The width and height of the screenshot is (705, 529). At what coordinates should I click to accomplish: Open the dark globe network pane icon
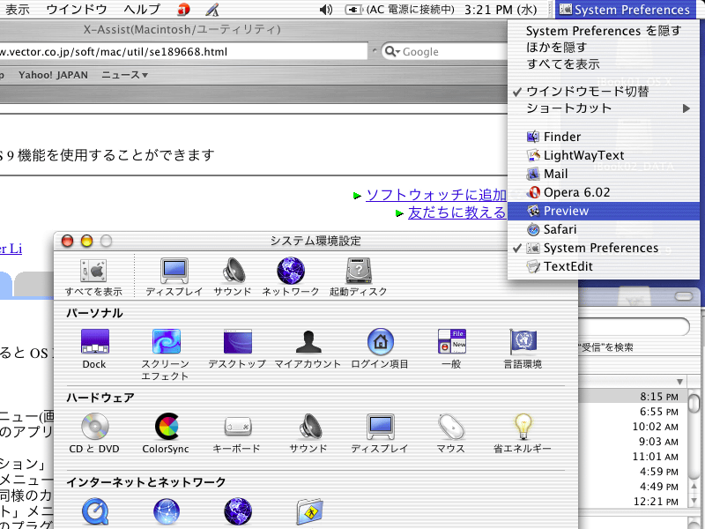tap(238, 512)
